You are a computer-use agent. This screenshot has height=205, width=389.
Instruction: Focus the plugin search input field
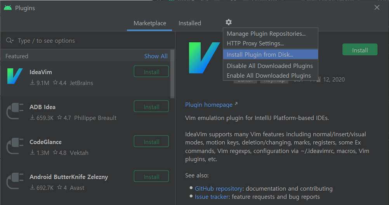pyautogui.click(x=88, y=40)
